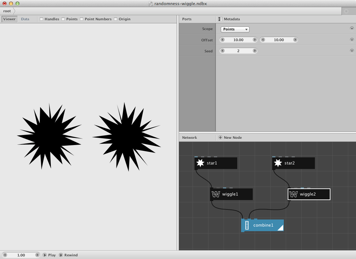
Task: Click the gray stop button beside address bar
Action: tap(346, 11)
